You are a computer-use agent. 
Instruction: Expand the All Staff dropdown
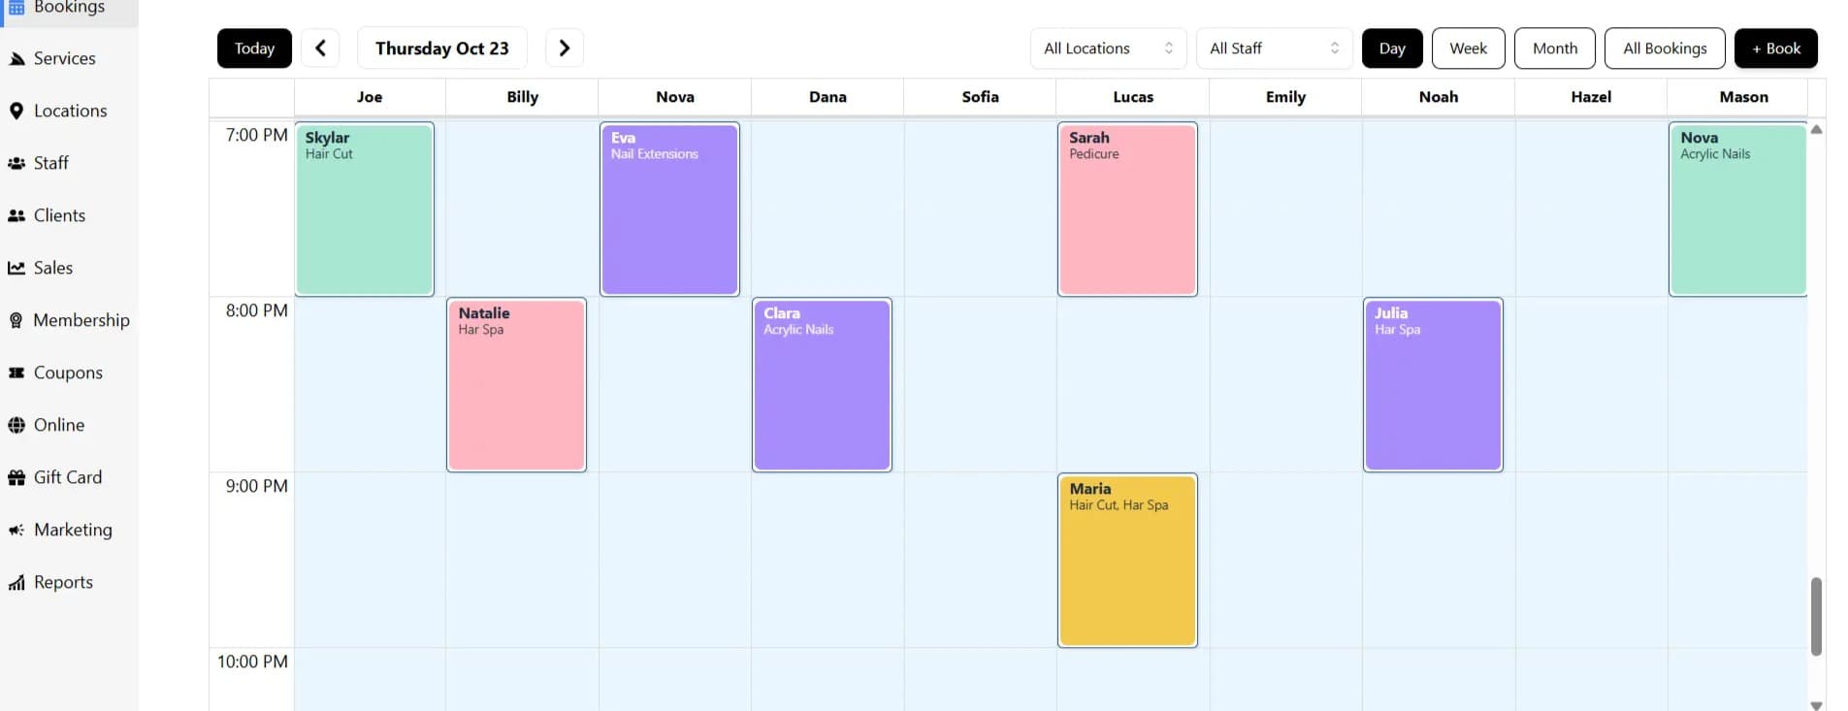click(x=1274, y=48)
